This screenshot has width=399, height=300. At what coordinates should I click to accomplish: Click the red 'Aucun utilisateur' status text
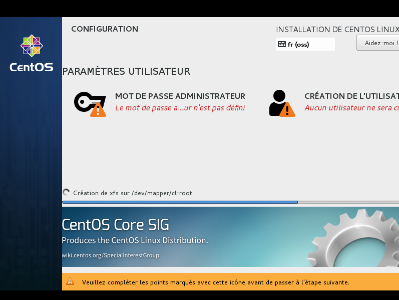point(351,108)
